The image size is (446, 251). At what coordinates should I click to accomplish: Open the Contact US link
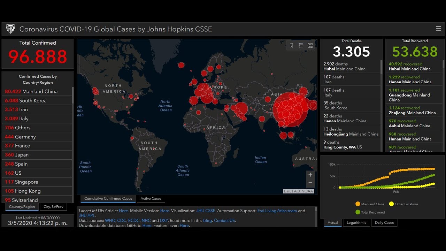224,221
